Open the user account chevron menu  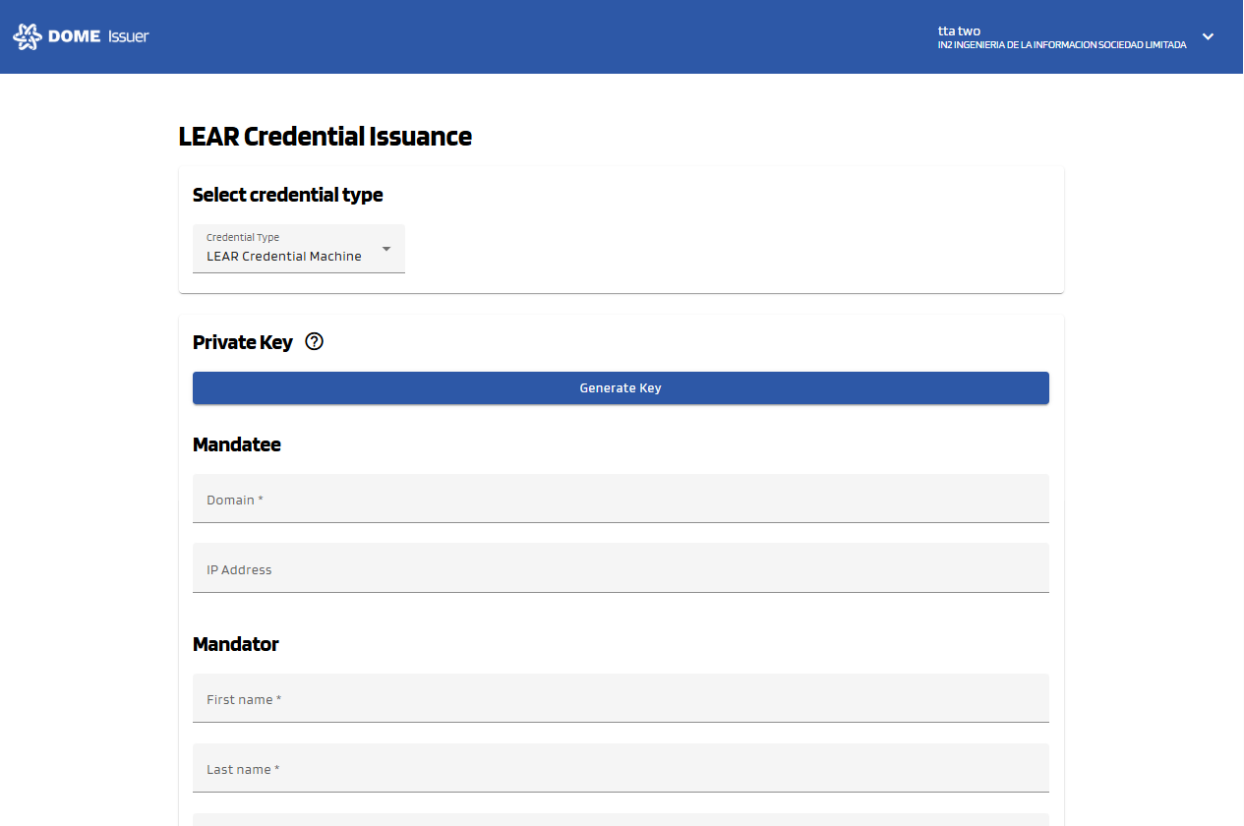(x=1208, y=37)
